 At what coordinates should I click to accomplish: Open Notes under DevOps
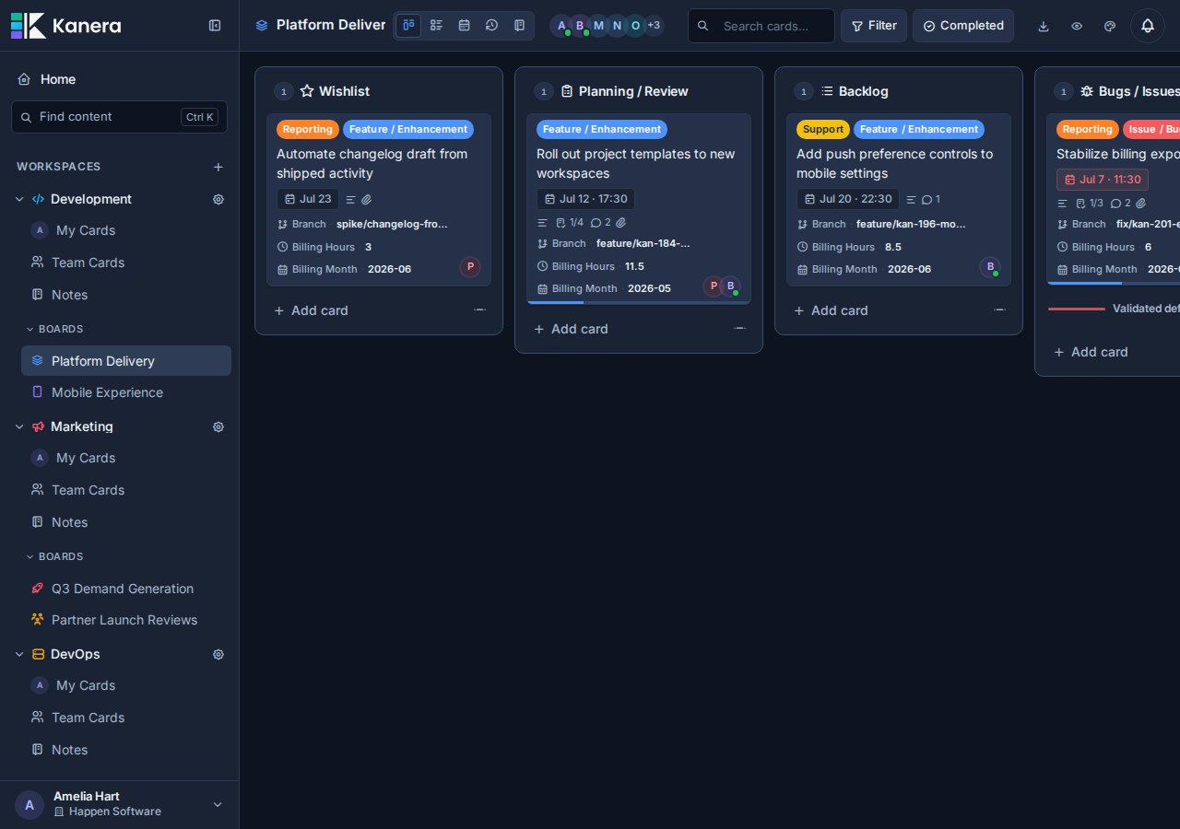point(125,750)
